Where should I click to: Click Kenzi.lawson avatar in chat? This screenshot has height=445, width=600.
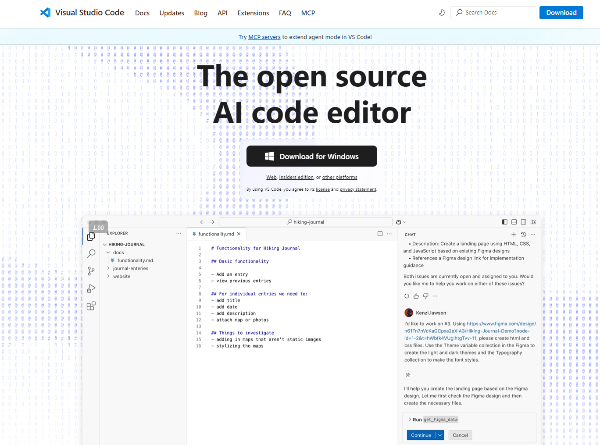[x=409, y=313]
